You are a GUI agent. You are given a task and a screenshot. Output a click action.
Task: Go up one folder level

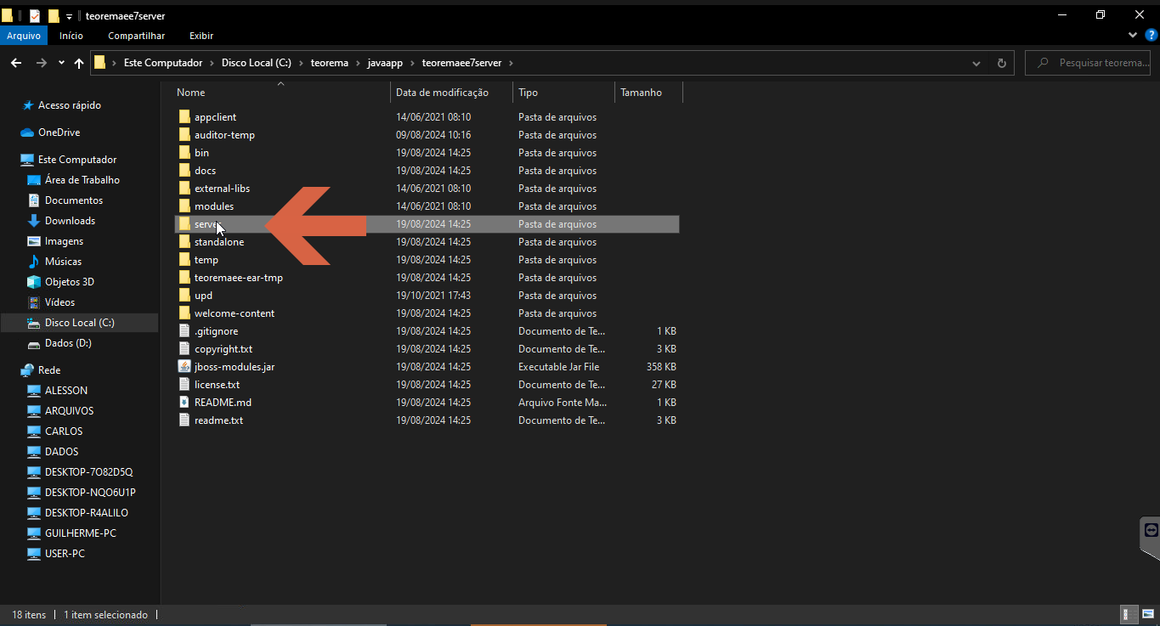tap(79, 63)
